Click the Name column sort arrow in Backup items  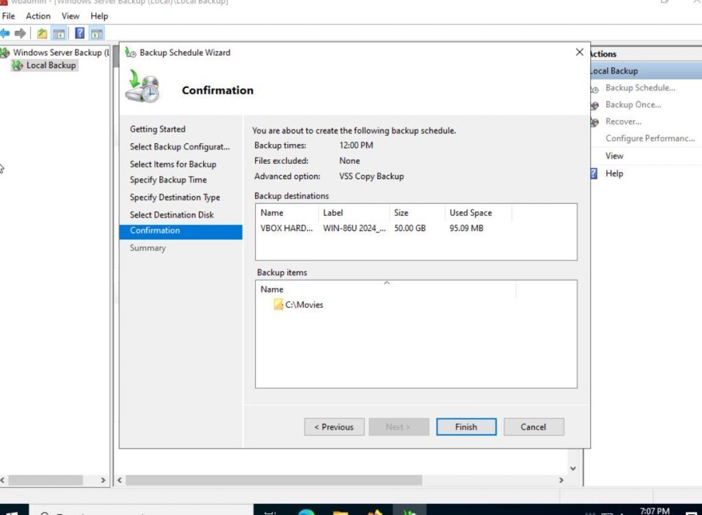387,281
